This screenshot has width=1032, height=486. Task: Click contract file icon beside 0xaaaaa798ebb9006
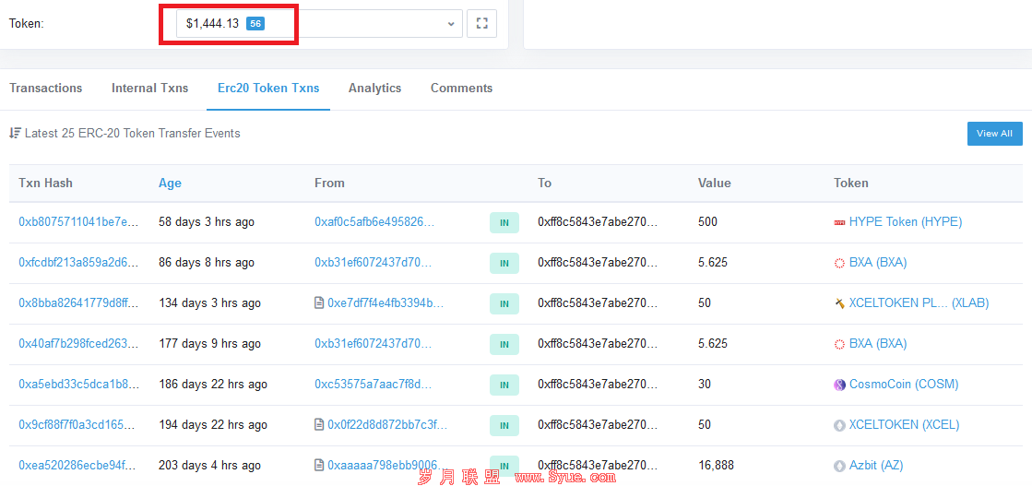click(x=319, y=466)
